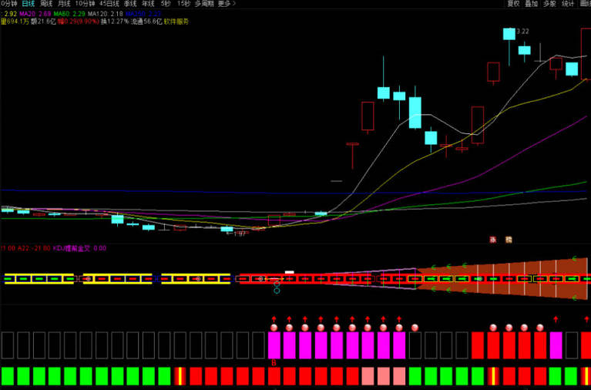Select the 年线 yearly period tab

pyautogui.click(x=149, y=4)
